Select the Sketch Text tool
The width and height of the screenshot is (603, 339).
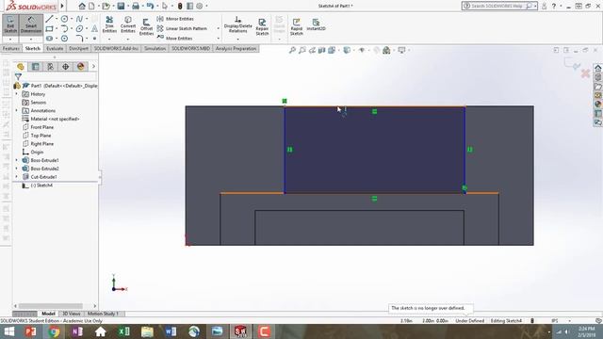[94, 29]
